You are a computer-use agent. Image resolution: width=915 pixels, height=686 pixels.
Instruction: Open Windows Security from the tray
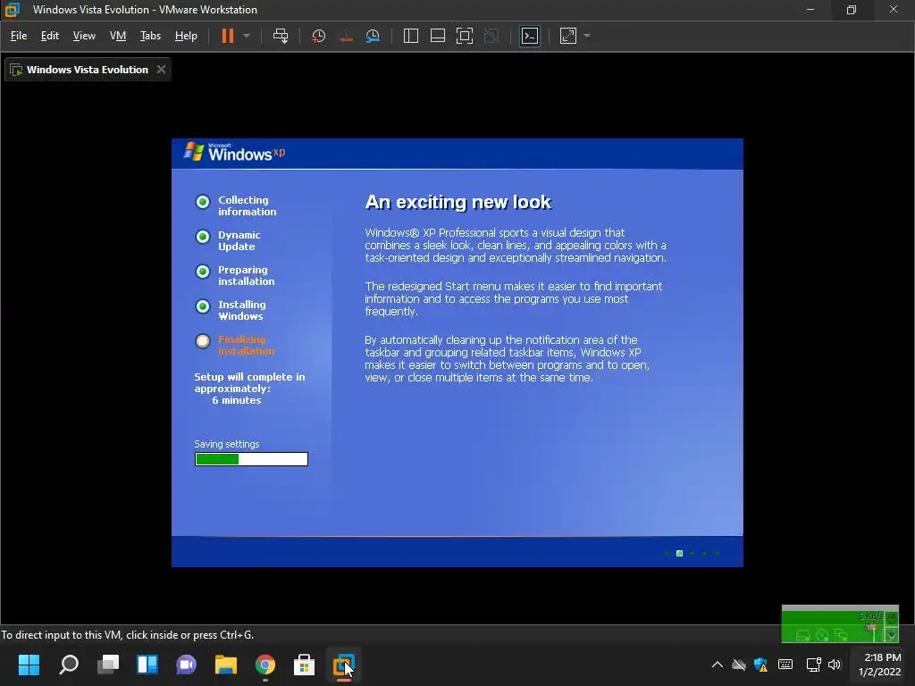point(761,665)
